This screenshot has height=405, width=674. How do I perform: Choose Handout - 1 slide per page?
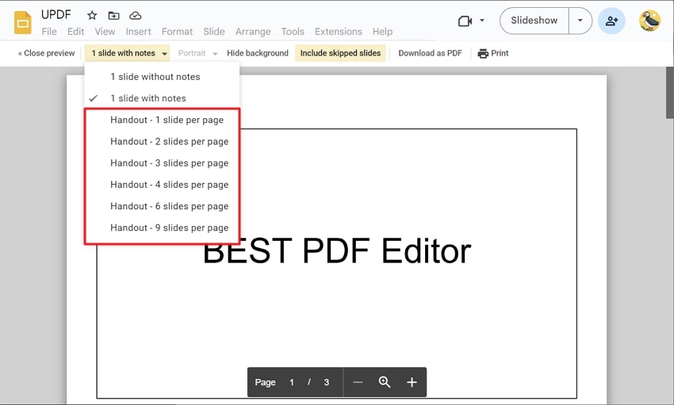[162, 120]
